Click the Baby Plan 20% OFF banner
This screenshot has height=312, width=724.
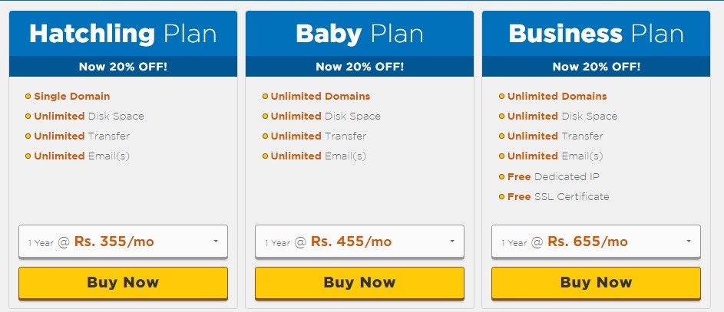[x=359, y=67]
